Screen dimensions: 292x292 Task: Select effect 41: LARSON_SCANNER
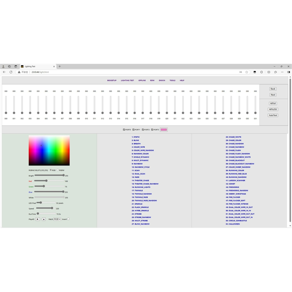235,181
